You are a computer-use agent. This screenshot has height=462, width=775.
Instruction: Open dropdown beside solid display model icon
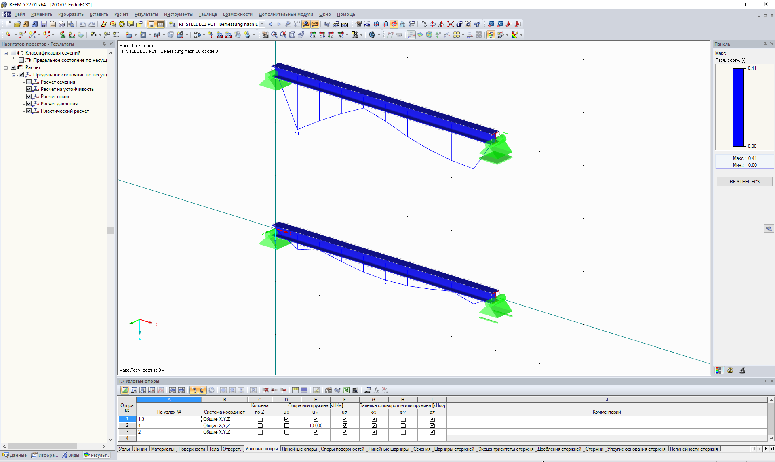(379, 35)
